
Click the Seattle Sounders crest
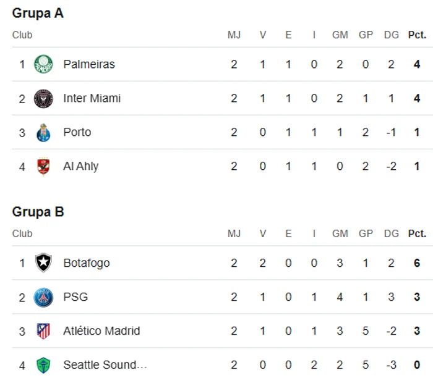(x=43, y=365)
